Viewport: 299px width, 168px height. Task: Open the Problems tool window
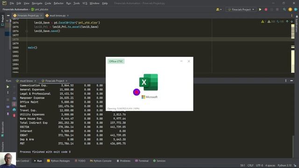pos(123,161)
